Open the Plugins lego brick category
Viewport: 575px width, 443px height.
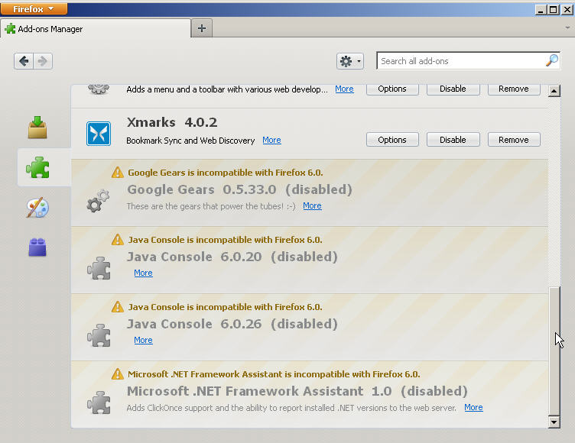pyautogui.click(x=37, y=247)
